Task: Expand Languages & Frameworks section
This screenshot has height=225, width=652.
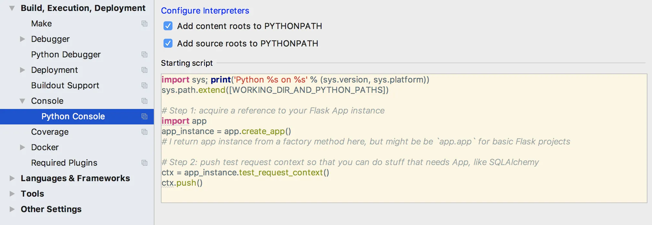Action: (12, 178)
